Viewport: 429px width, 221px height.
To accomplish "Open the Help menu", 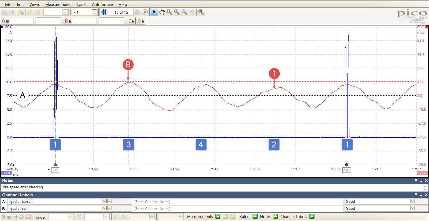I will click(x=123, y=4).
